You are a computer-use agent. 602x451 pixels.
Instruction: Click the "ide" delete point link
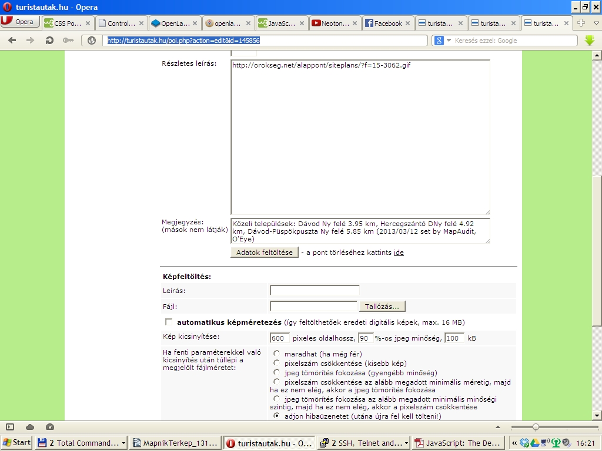point(399,253)
